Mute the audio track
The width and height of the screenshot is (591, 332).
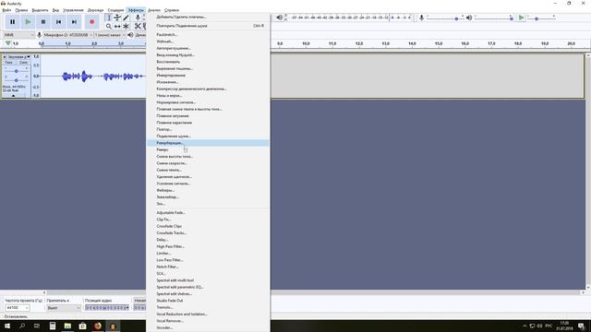click(9, 63)
